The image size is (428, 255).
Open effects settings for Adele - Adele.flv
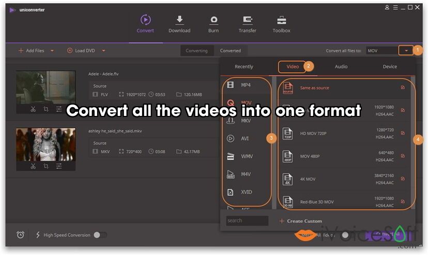click(x=59, y=109)
